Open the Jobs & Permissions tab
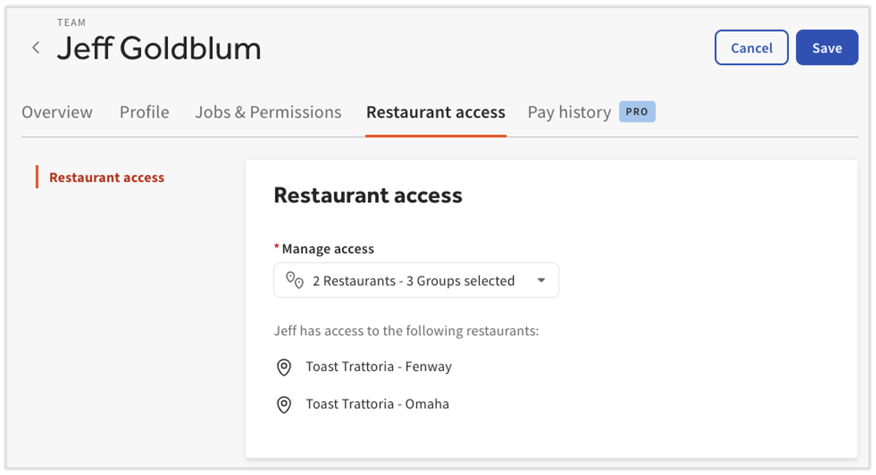The image size is (876, 475). pos(268,112)
